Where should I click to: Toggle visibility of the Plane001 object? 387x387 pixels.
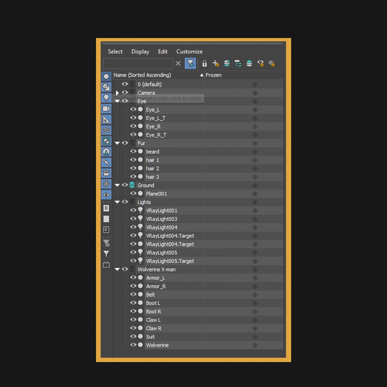click(x=133, y=193)
